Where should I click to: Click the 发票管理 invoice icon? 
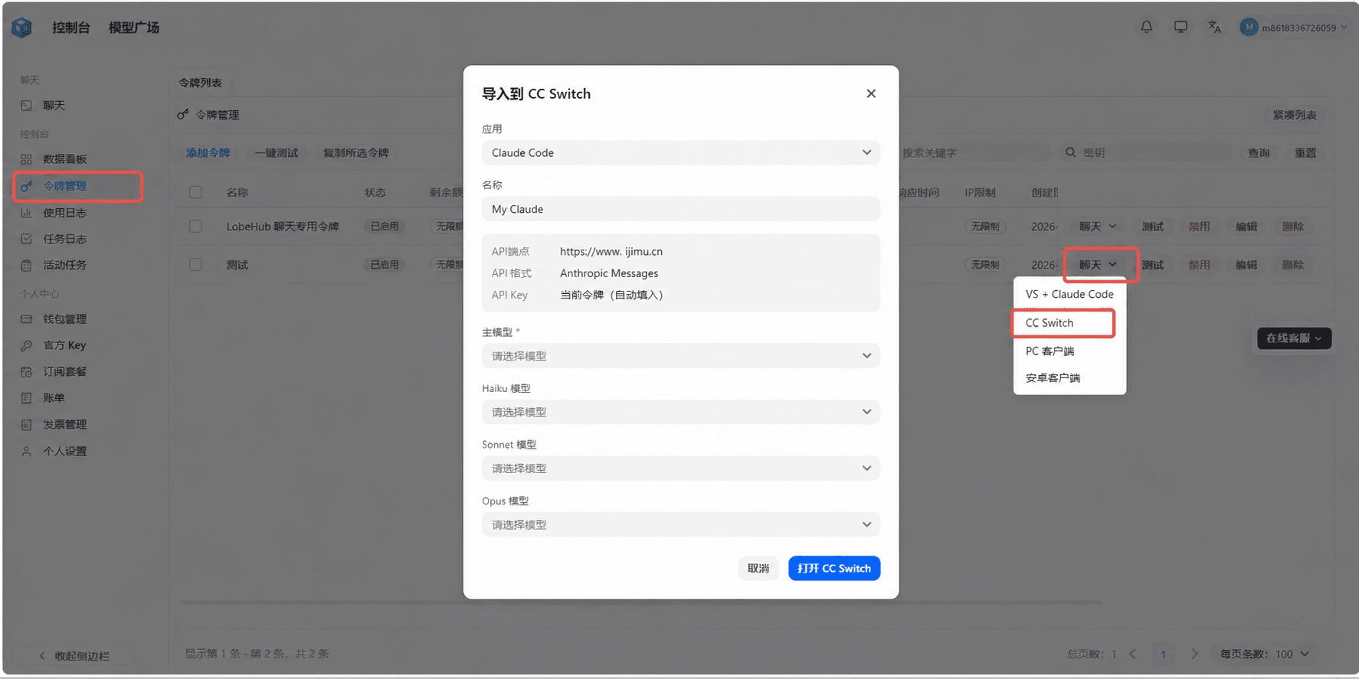26,425
